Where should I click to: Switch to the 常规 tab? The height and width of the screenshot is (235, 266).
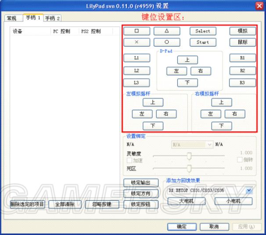(13, 18)
